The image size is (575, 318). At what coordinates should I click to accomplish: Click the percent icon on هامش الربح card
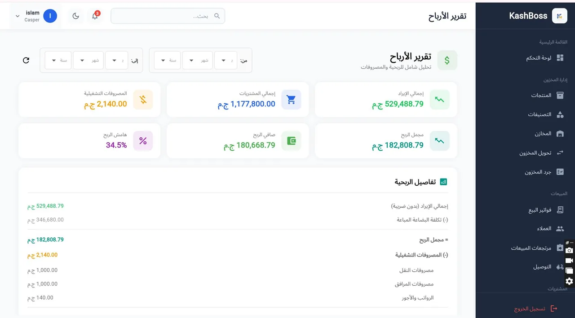143,141
